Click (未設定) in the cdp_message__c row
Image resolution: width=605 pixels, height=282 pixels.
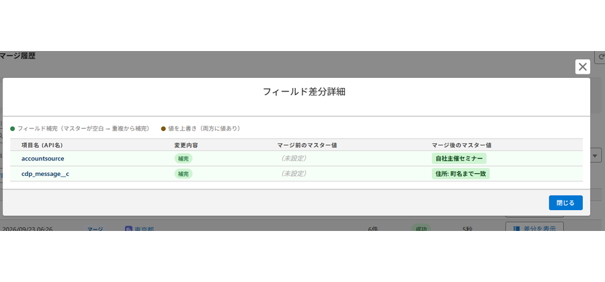[x=294, y=173]
